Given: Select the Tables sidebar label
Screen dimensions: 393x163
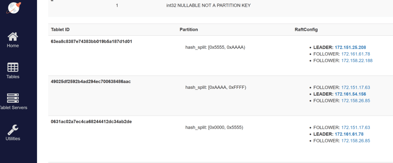Looking at the screenshot, I should pos(13,76).
